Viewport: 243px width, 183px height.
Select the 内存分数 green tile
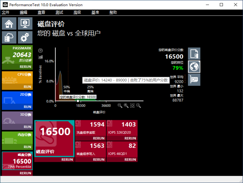point(17,138)
